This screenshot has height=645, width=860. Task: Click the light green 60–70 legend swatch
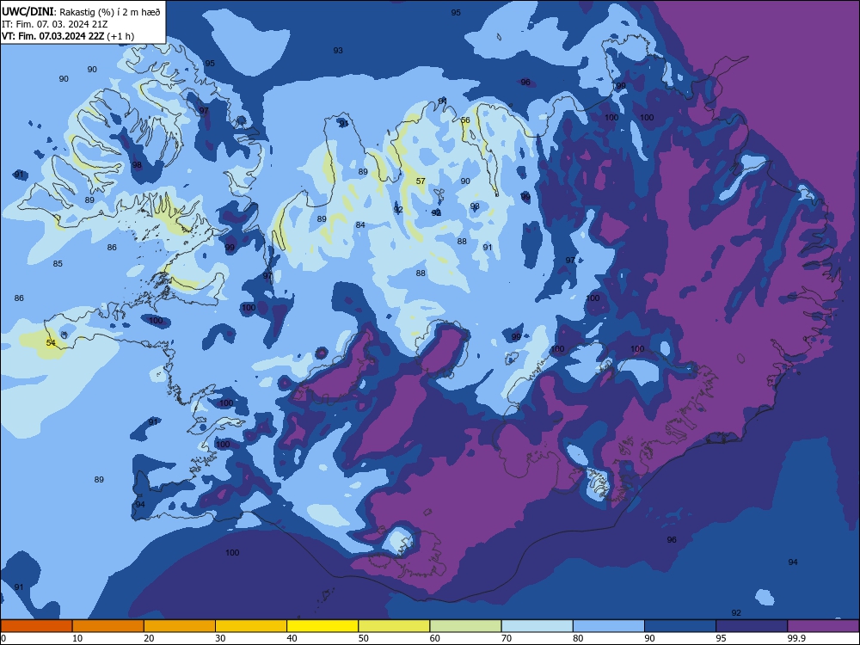coord(465,626)
